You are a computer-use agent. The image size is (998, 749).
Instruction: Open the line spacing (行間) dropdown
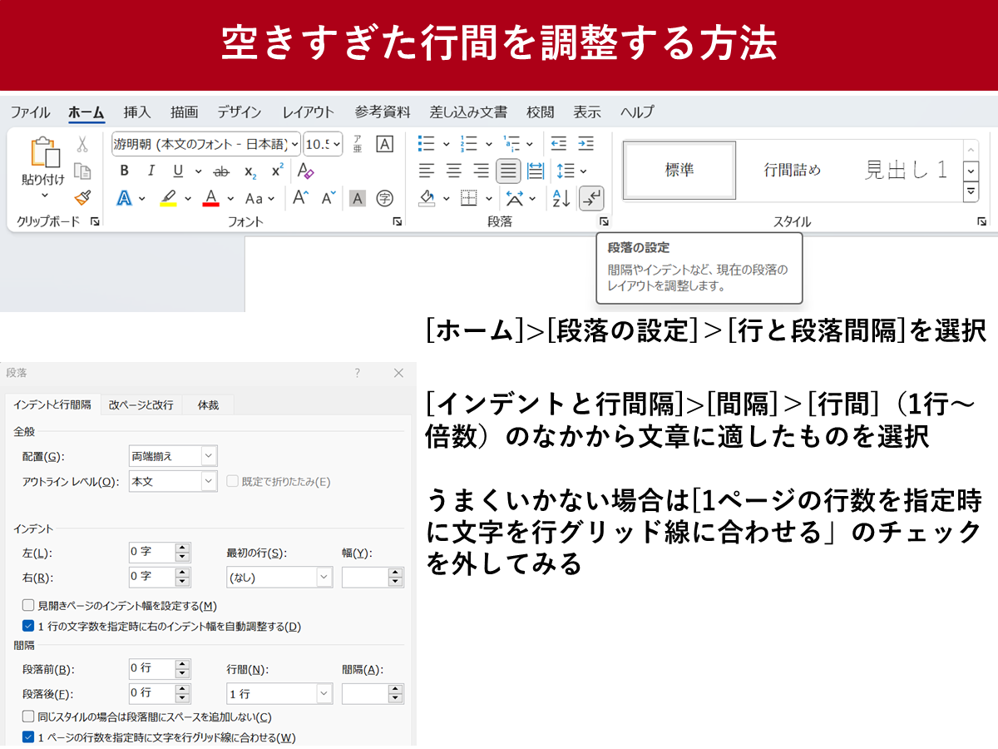(x=324, y=693)
